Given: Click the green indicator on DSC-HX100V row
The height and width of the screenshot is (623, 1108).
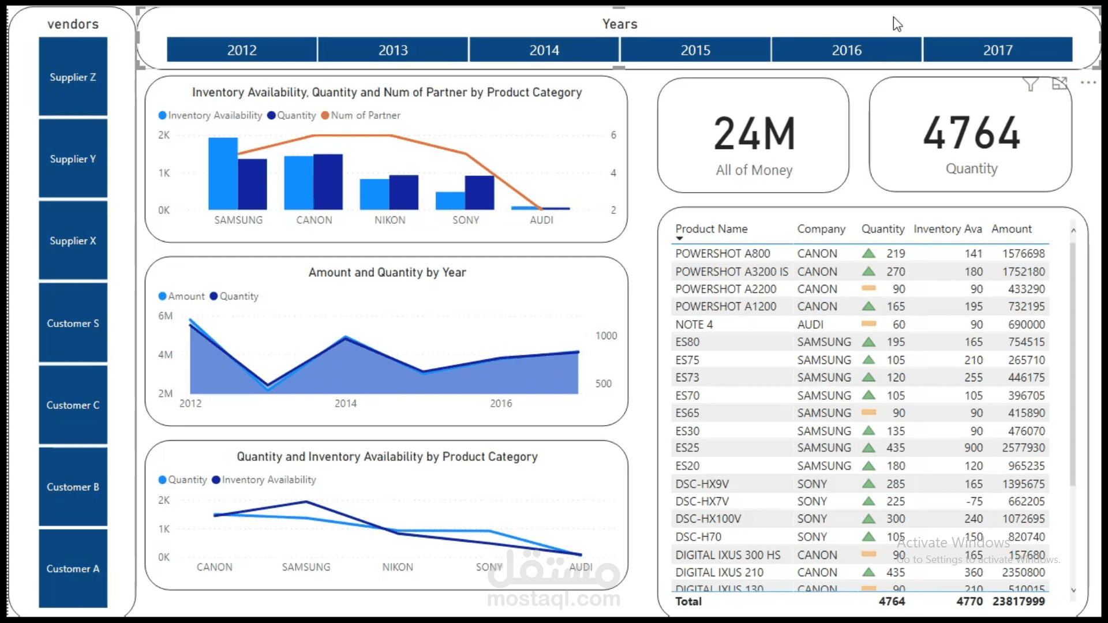Looking at the screenshot, I should [870, 519].
